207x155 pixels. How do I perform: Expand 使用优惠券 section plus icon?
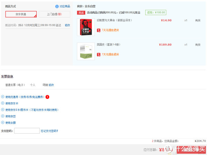pyautogui.click(x=3, y=97)
